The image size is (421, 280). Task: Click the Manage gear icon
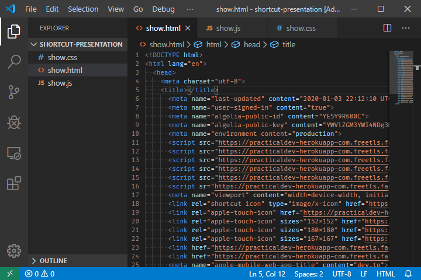(x=14, y=250)
